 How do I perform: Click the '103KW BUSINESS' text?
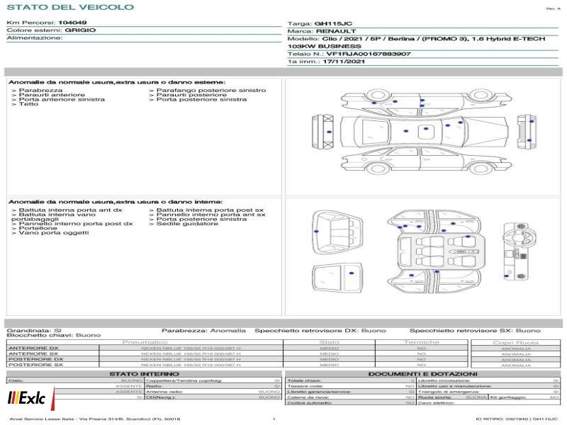(x=324, y=46)
